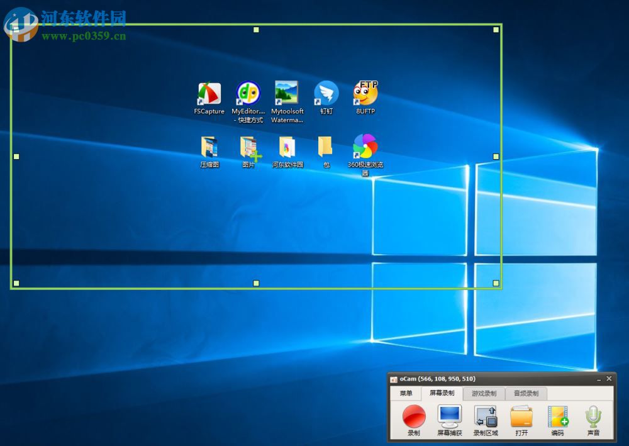Screen dimensions: 629x446
Task: Select the FSCapture desktop shortcut
Action: pos(209,98)
